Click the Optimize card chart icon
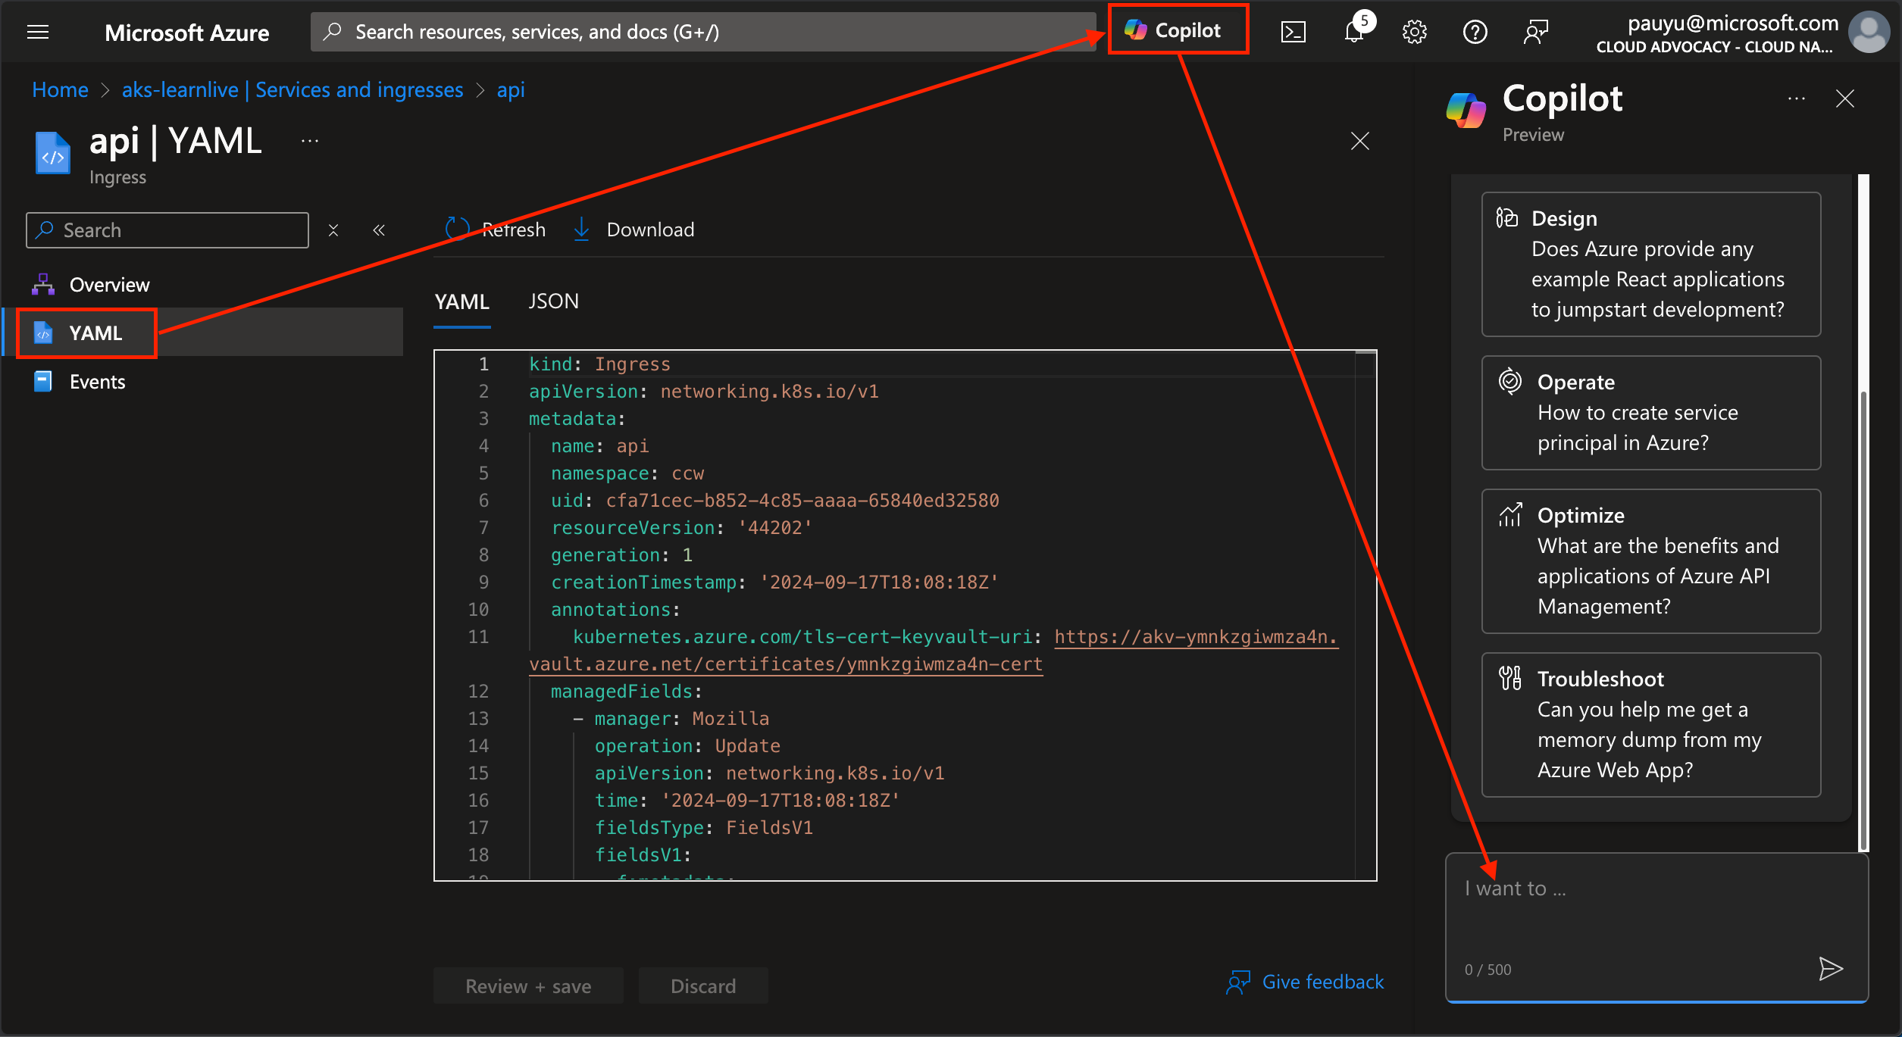1902x1037 pixels. coord(1509,514)
